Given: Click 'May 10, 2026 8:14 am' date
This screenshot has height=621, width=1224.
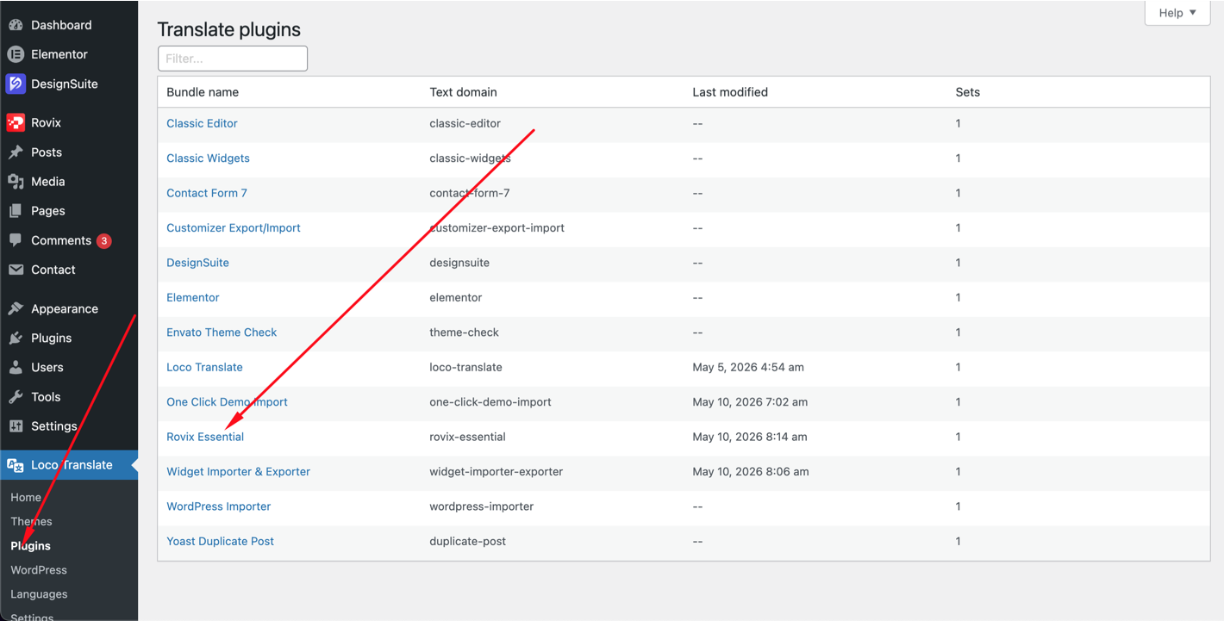Looking at the screenshot, I should (x=750, y=437).
